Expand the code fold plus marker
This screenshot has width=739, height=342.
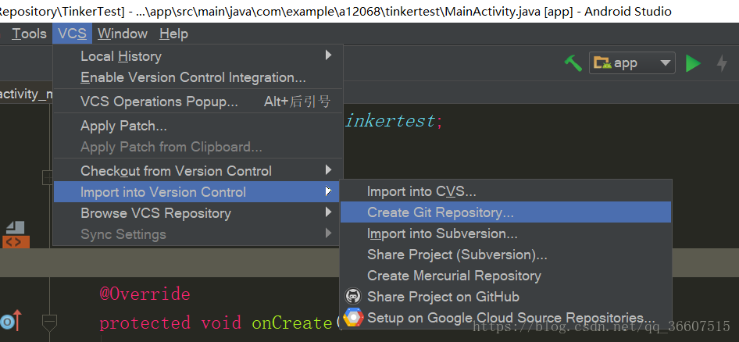click(x=47, y=177)
